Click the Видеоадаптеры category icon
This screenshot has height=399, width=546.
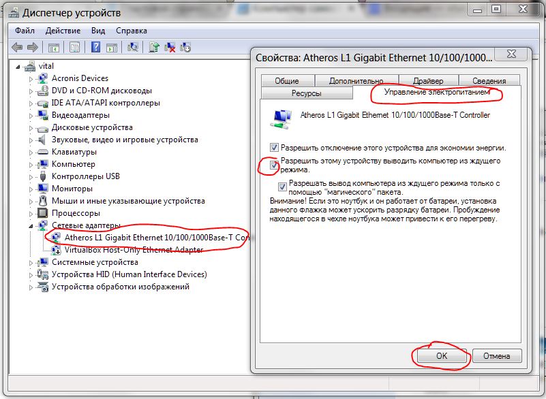click(x=42, y=115)
